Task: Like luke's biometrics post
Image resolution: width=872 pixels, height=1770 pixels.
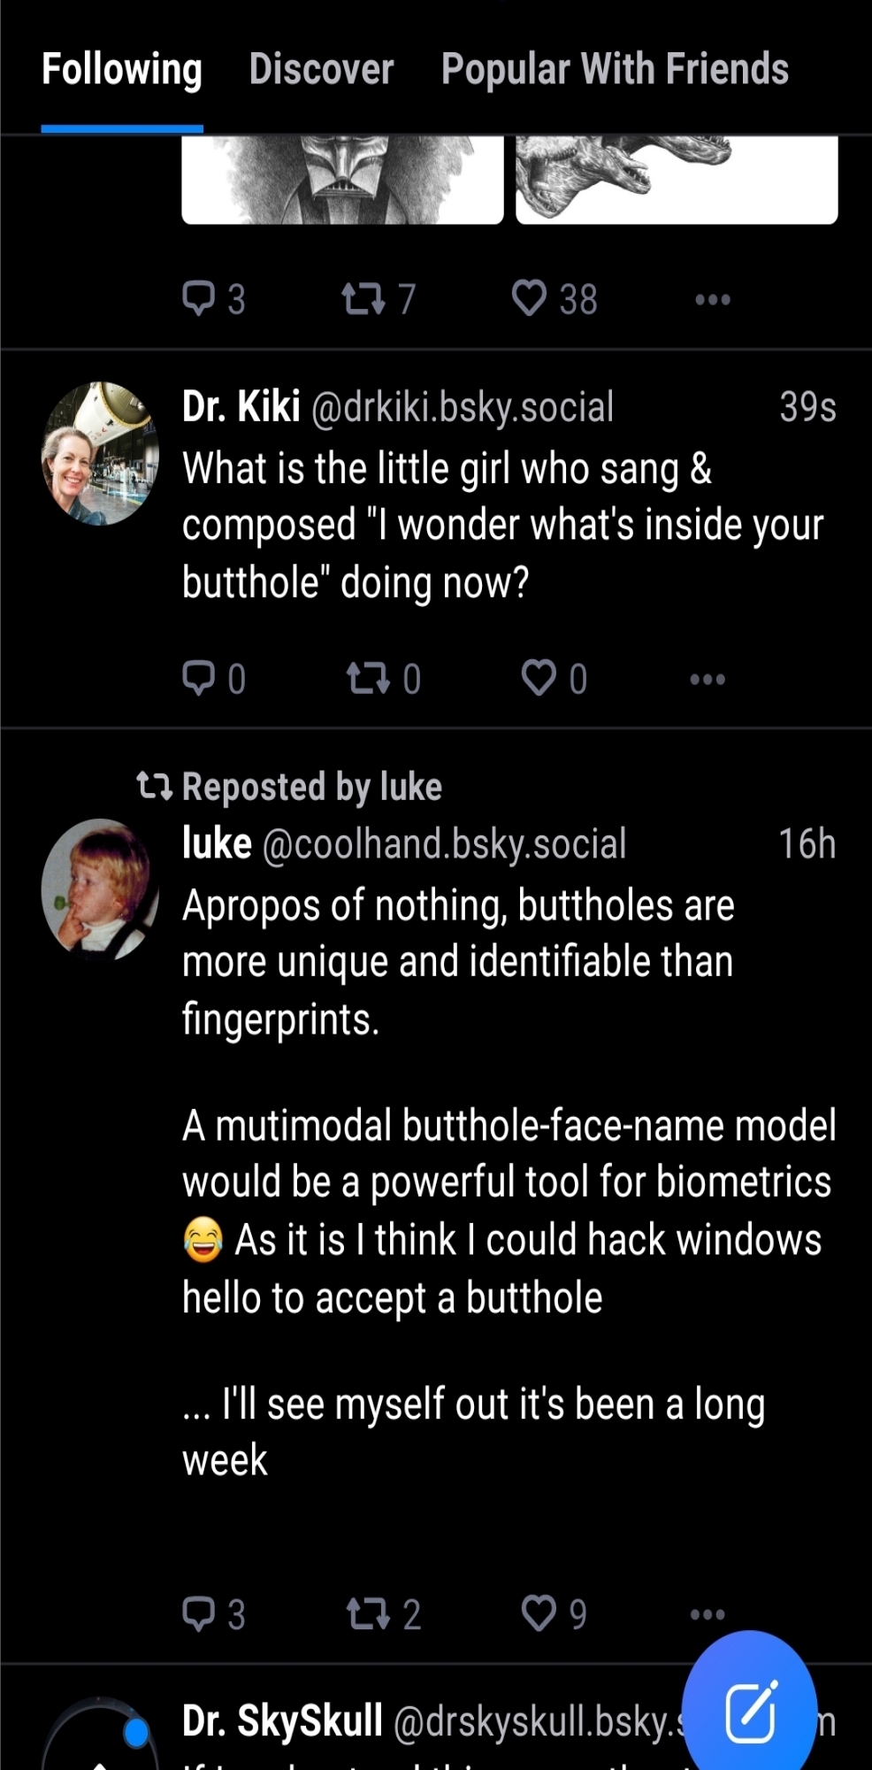Action: pyautogui.click(x=539, y=1612)
